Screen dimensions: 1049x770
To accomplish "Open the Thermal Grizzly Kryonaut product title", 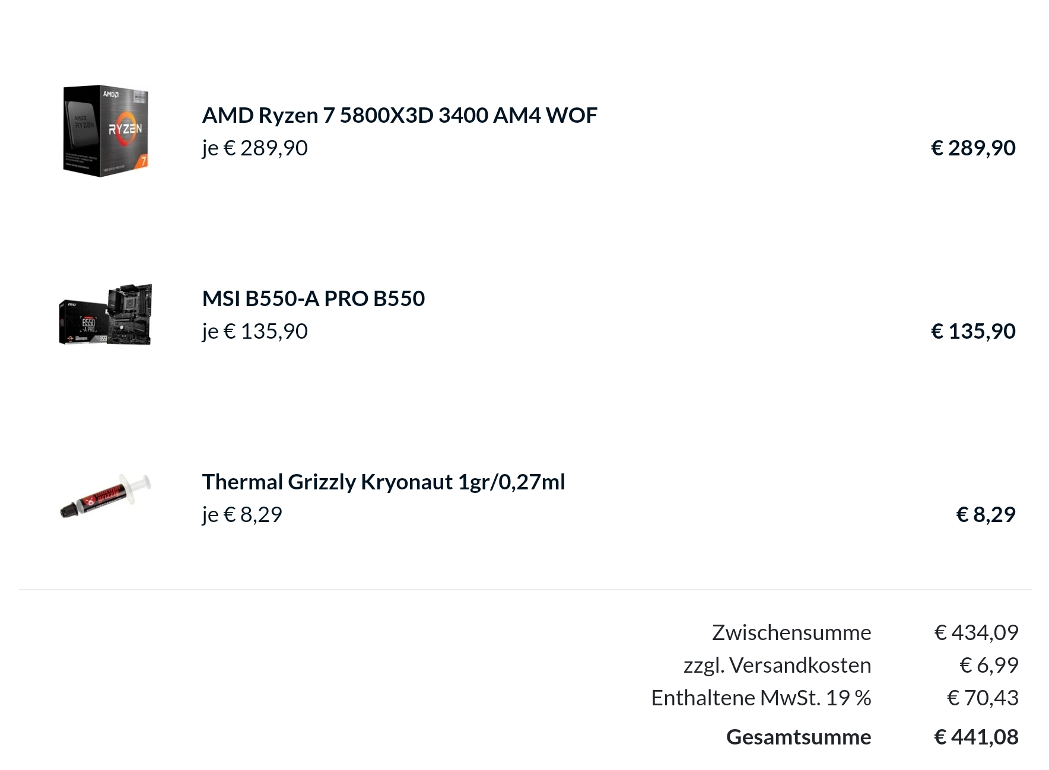I will coord(383,482).
